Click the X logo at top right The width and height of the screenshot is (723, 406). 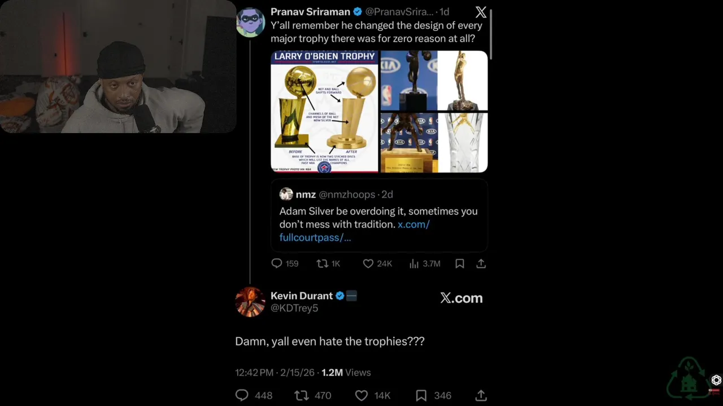pyautogui.click(x=481, y=12)
